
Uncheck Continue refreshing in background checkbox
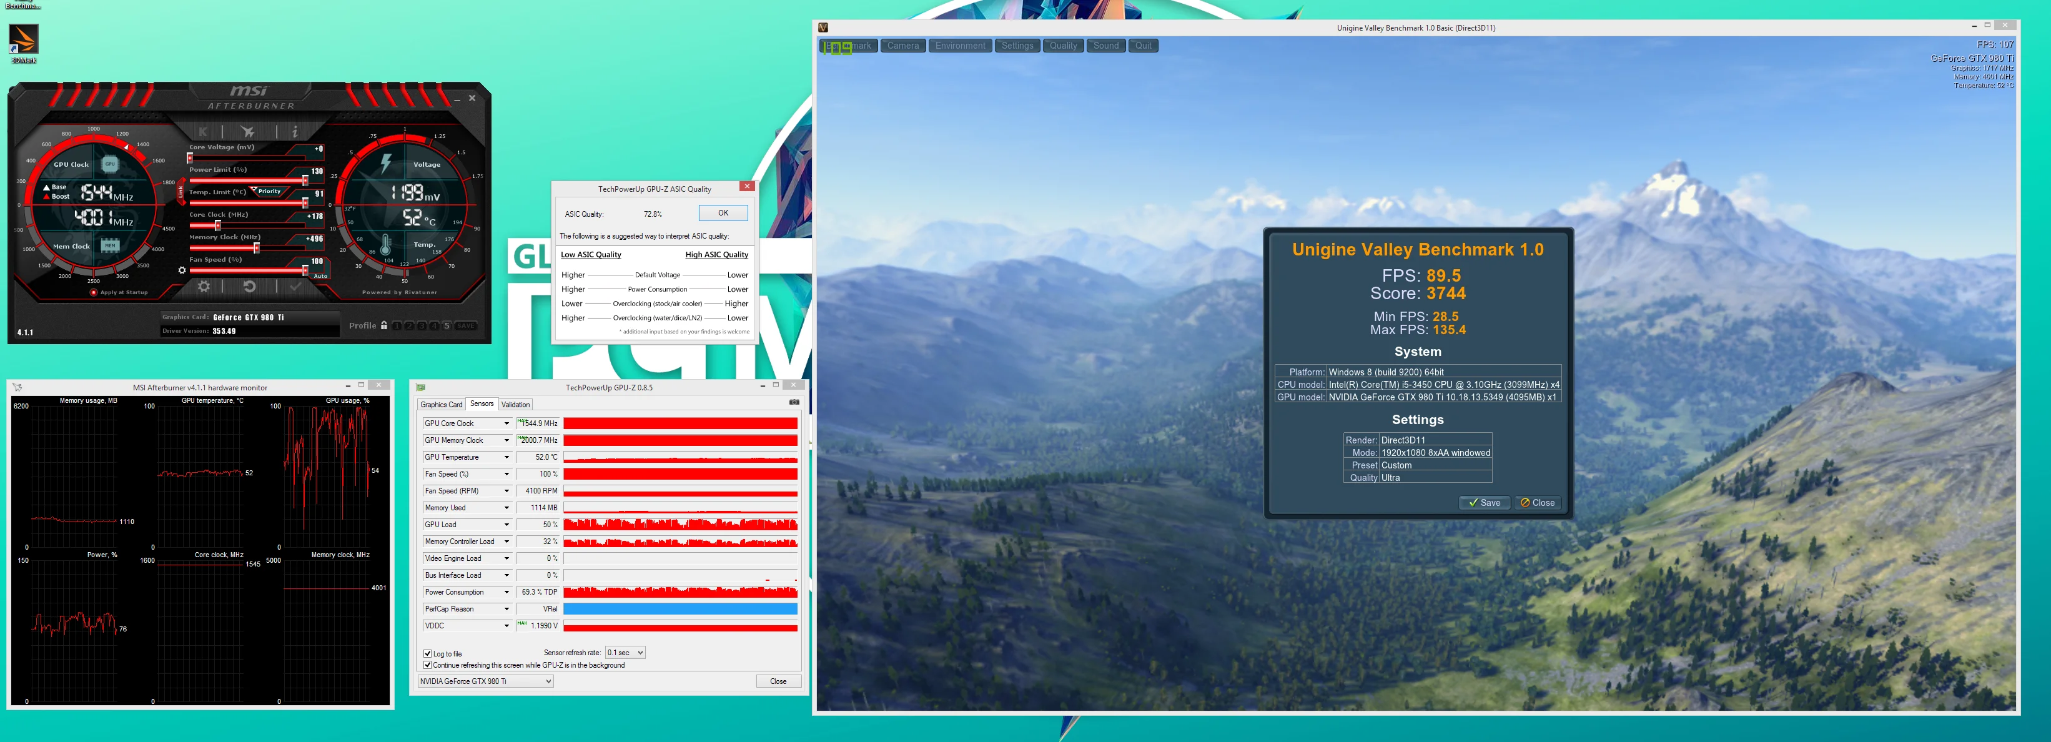click(428, 665)
